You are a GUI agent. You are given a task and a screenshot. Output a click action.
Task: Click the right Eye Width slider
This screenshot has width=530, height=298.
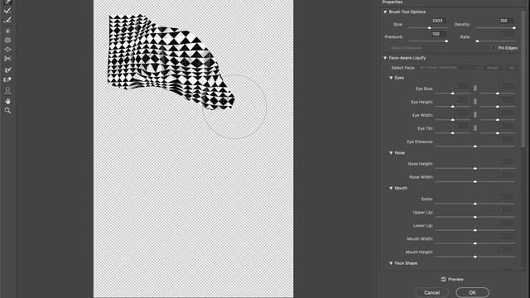(497, 119)
